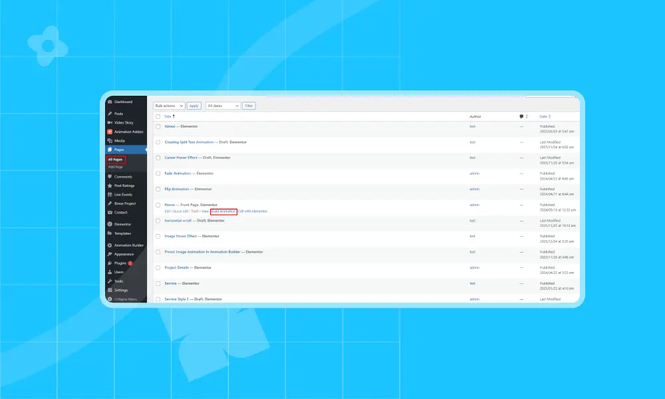Click the search pages input field

pos(549,96)
